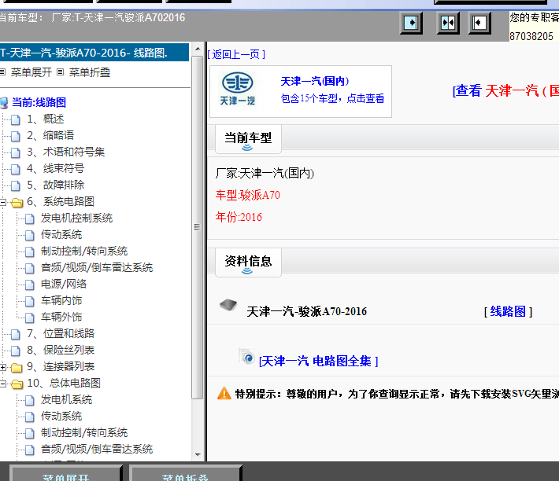Click the sidebar scrollbar up arrow
Image resolution: width=559 pixels, height=481 pixels.
[x=198, y=49]
